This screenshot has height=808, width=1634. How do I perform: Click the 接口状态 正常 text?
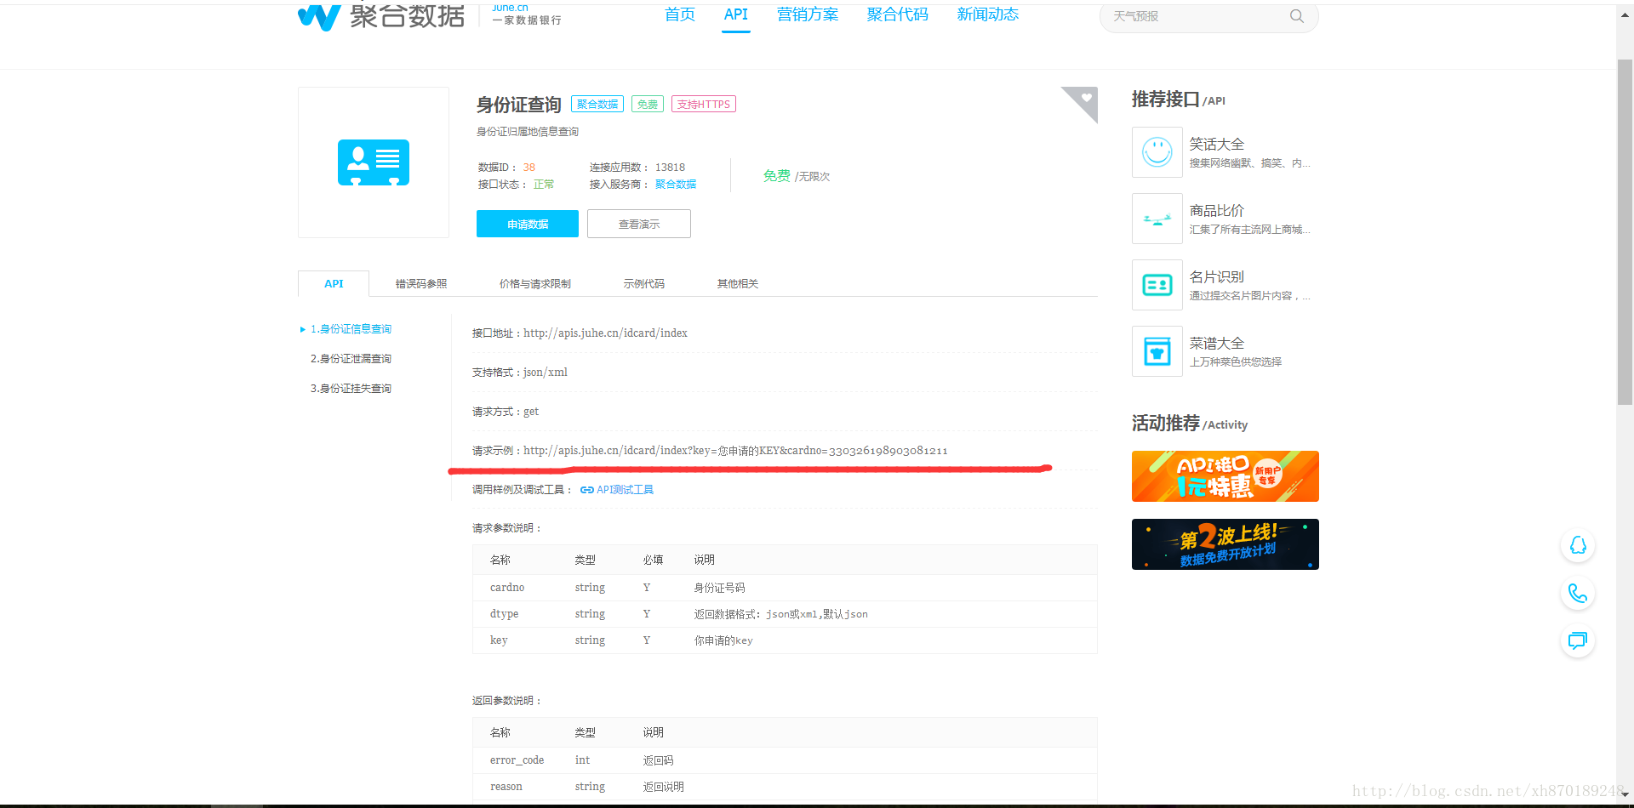pyautogui.click(x=544, y=185)
